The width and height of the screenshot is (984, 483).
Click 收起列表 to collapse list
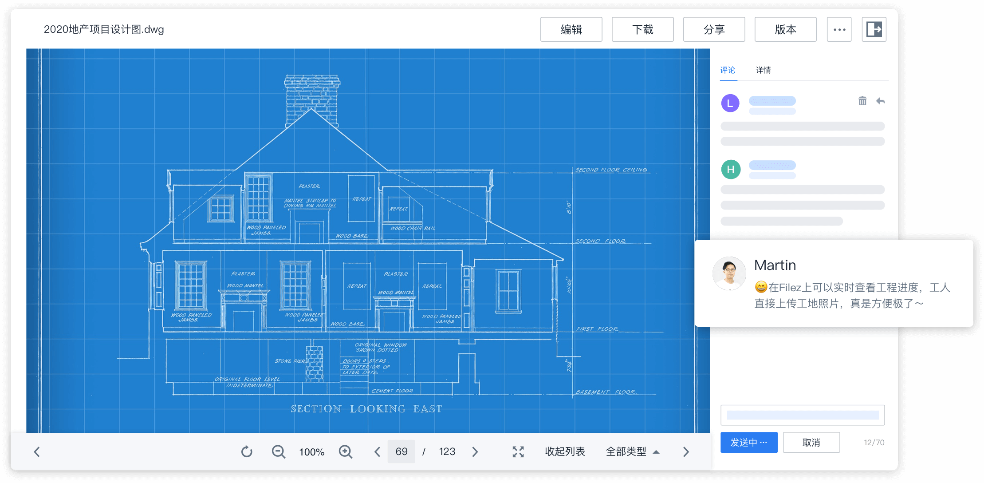[x=565, y=451]
